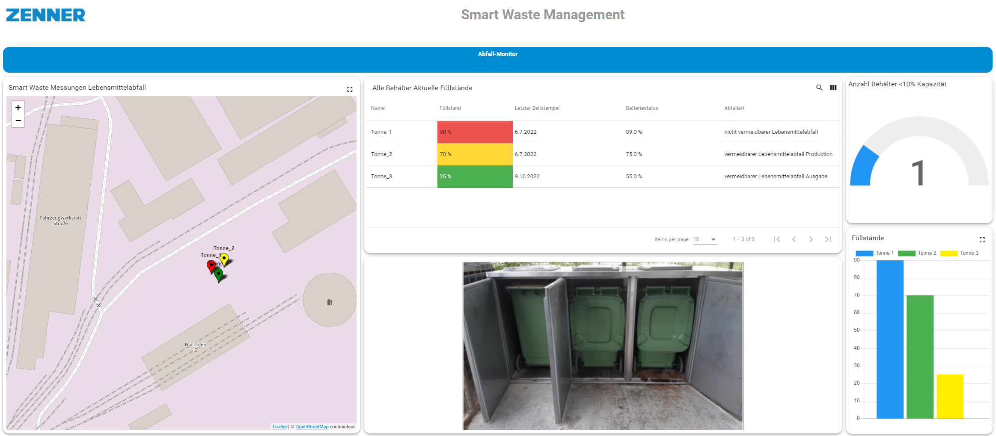
Task: Sort table by Füllstand column
Action: [x=450, y=108]
